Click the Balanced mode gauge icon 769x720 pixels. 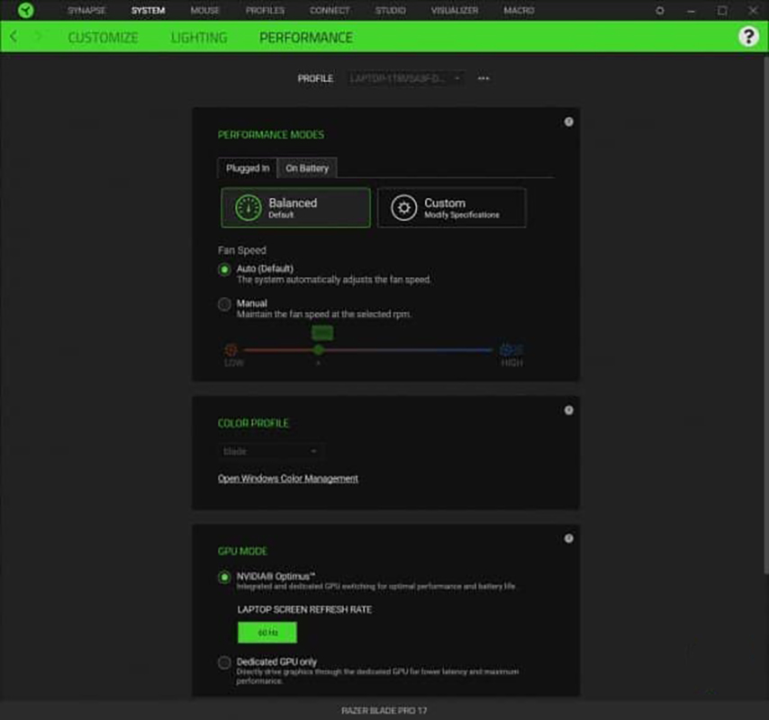249,208
